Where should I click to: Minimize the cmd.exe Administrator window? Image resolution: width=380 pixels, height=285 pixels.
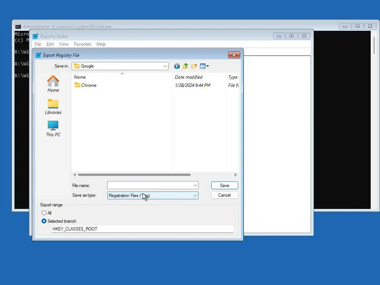345,26
